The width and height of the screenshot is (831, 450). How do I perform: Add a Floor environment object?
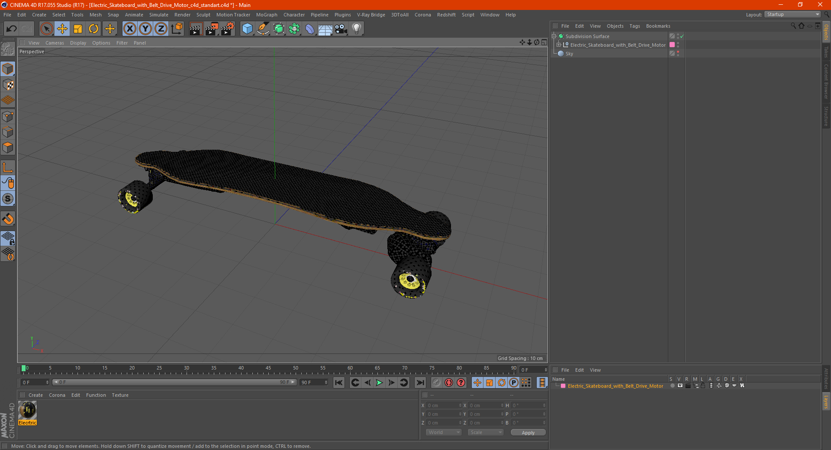325,29
